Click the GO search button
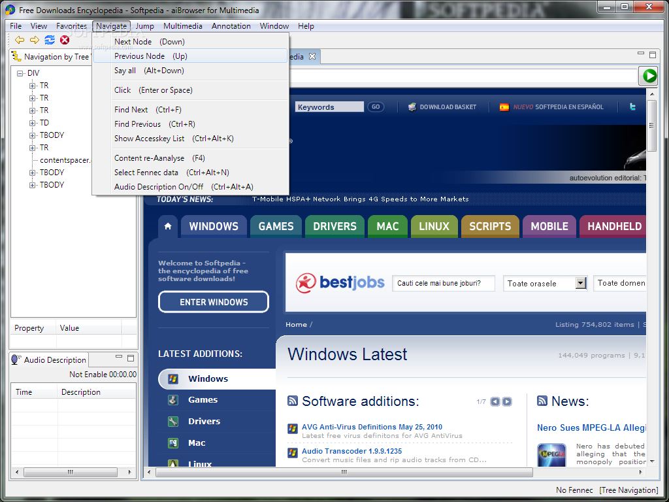This screenshot has height=502, width=669. pyautogui.click(x=376, y=107)
